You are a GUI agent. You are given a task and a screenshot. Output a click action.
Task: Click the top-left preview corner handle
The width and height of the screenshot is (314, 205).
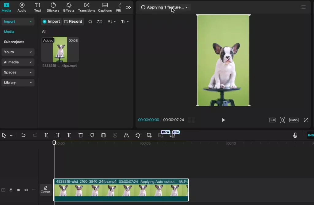click(197, 15)
